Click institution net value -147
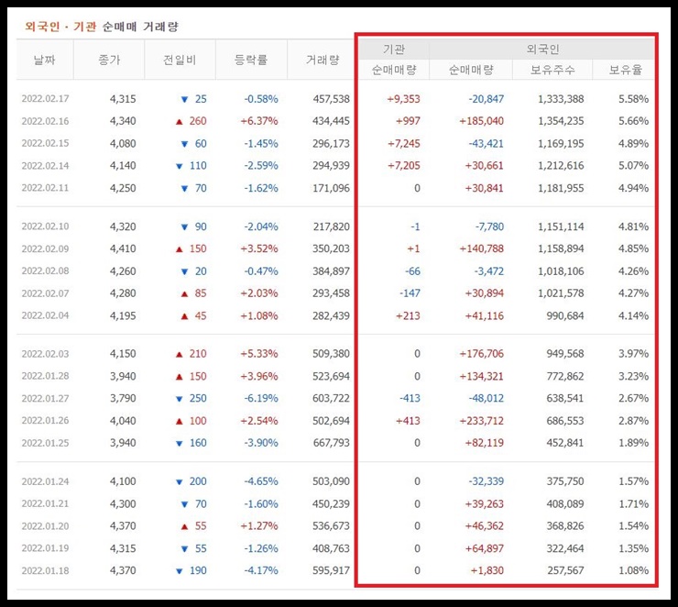The image size is (678, 607). tap(410, 293)
